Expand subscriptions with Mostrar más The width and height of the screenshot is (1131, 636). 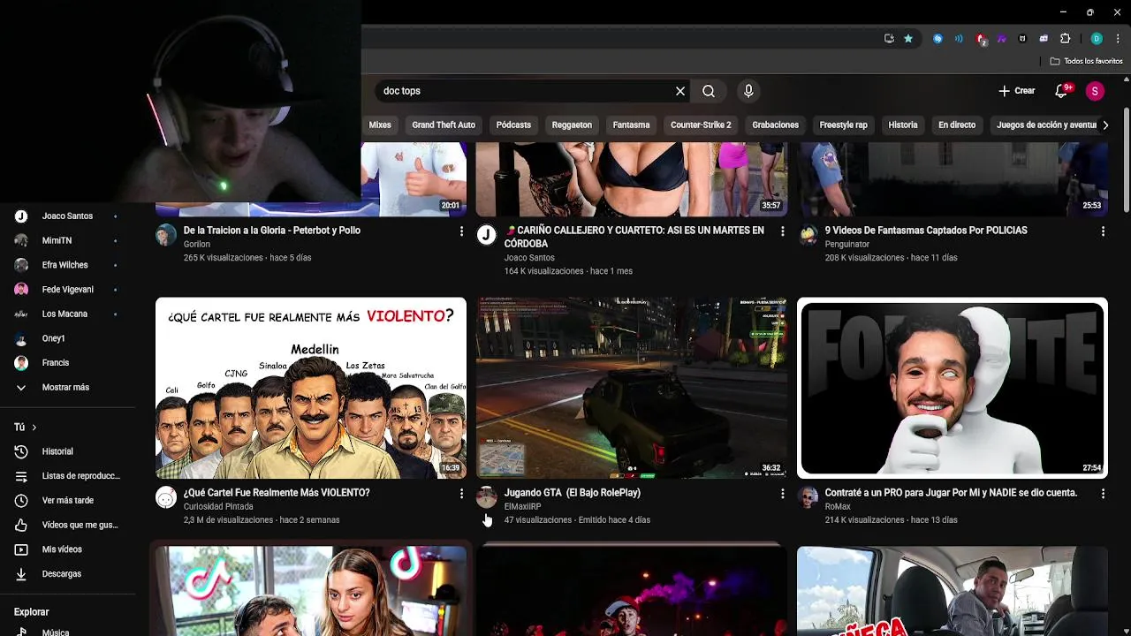(x=67, y=388)
